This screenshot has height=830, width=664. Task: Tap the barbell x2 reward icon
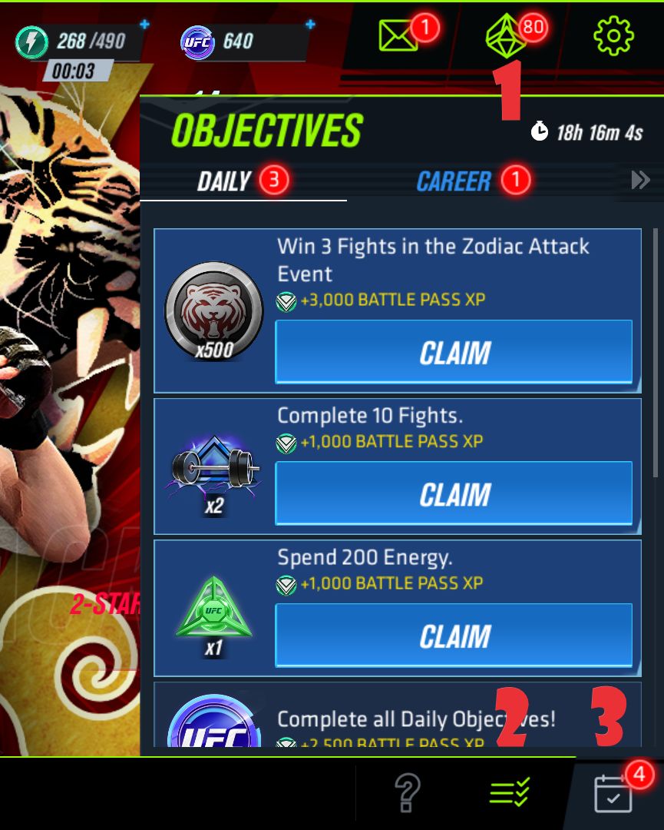[214, 468]
